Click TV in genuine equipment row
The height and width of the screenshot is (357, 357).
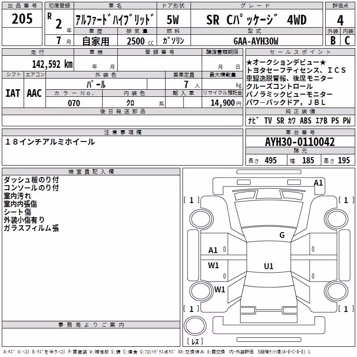click(x=268, y=120)
